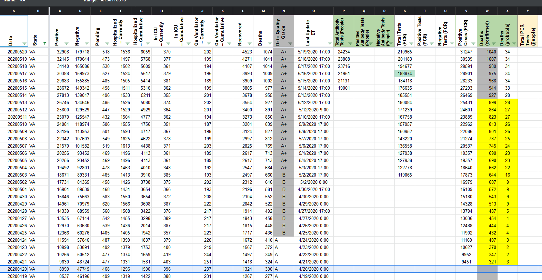
Task: Open the Negative Antibody Tests (People) filter
Action: click(391, 43)
